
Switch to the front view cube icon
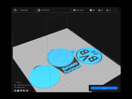[x=18, y=91]
